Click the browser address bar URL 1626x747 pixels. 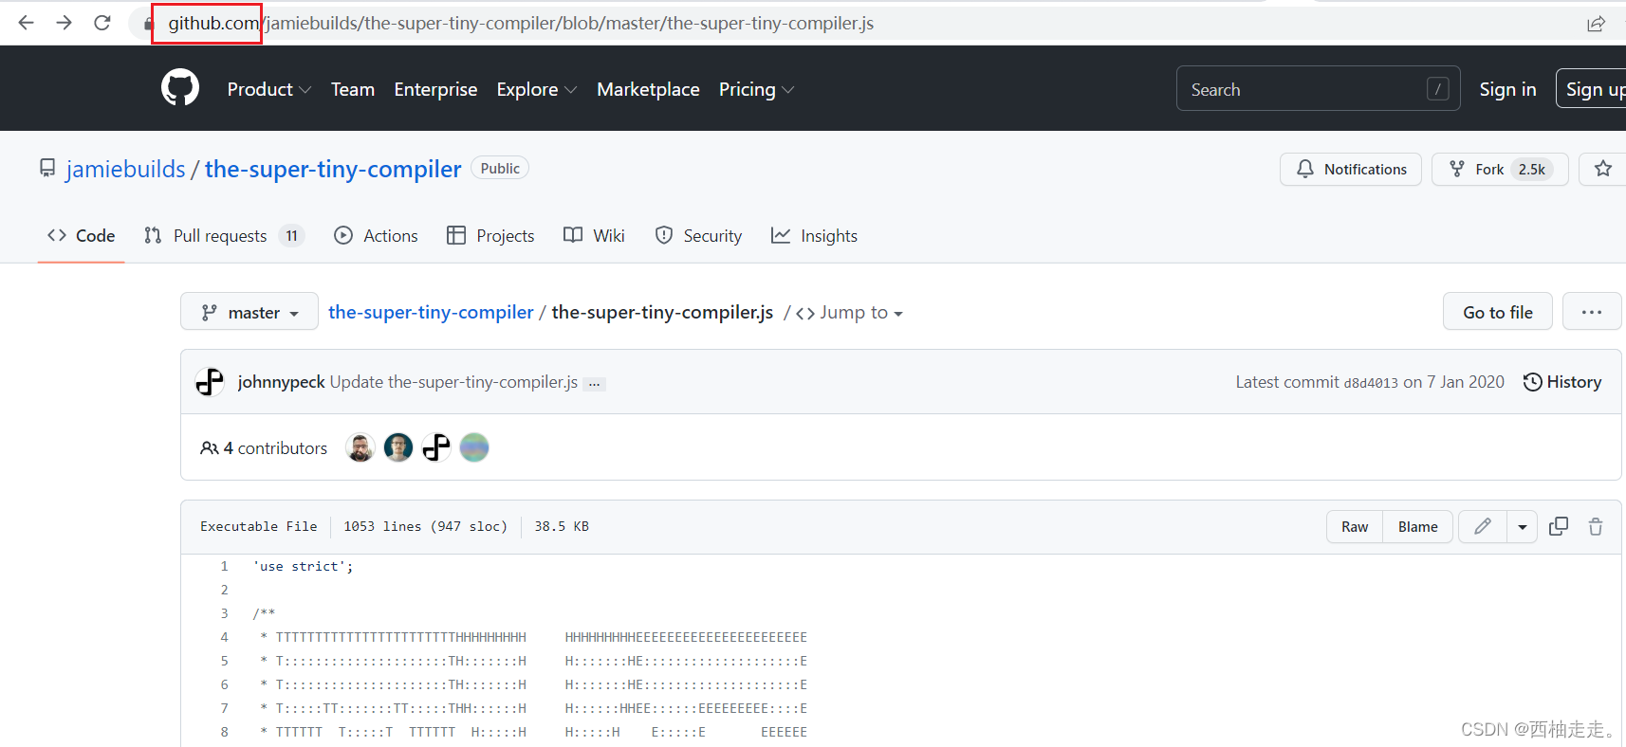tap(521, 23)
